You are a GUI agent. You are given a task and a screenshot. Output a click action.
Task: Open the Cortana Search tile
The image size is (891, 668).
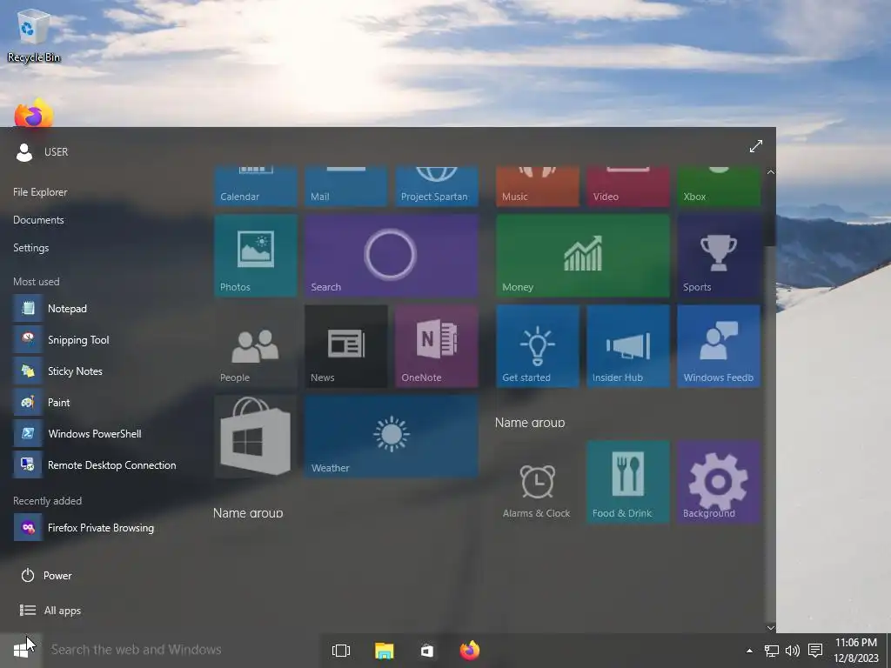[x=391, y=255]
